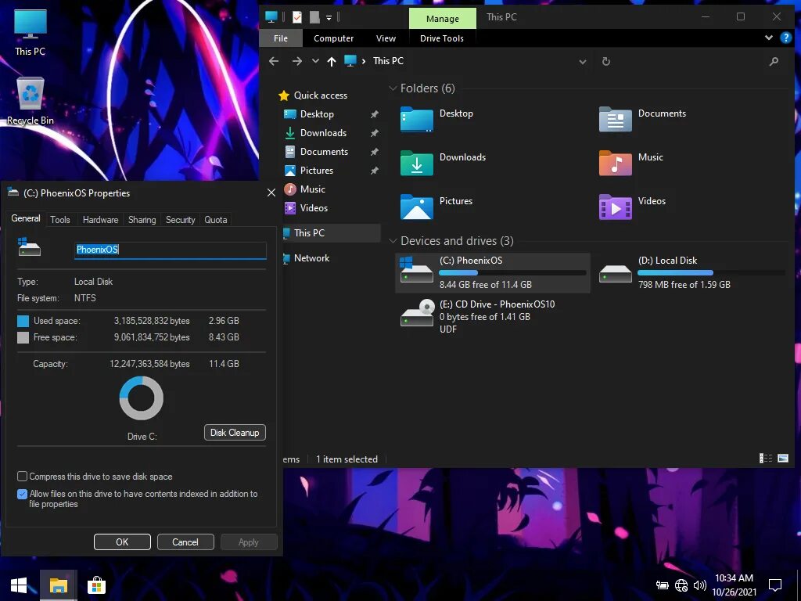Open recent locations dropdown arrow
The height and width of the screenshot is (601, 801).
coord(315,61)
